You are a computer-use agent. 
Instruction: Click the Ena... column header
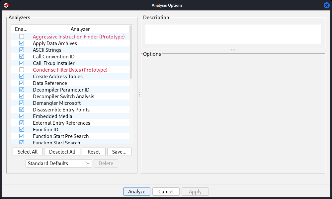[x=21, y=29]
